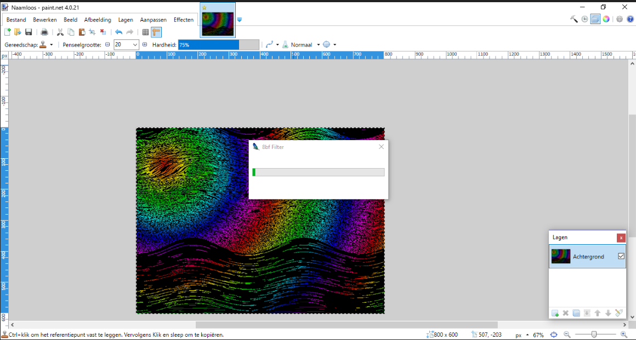Deselect all with the red-cross selection icon
The image size is (636, 340).
(103, 32)
